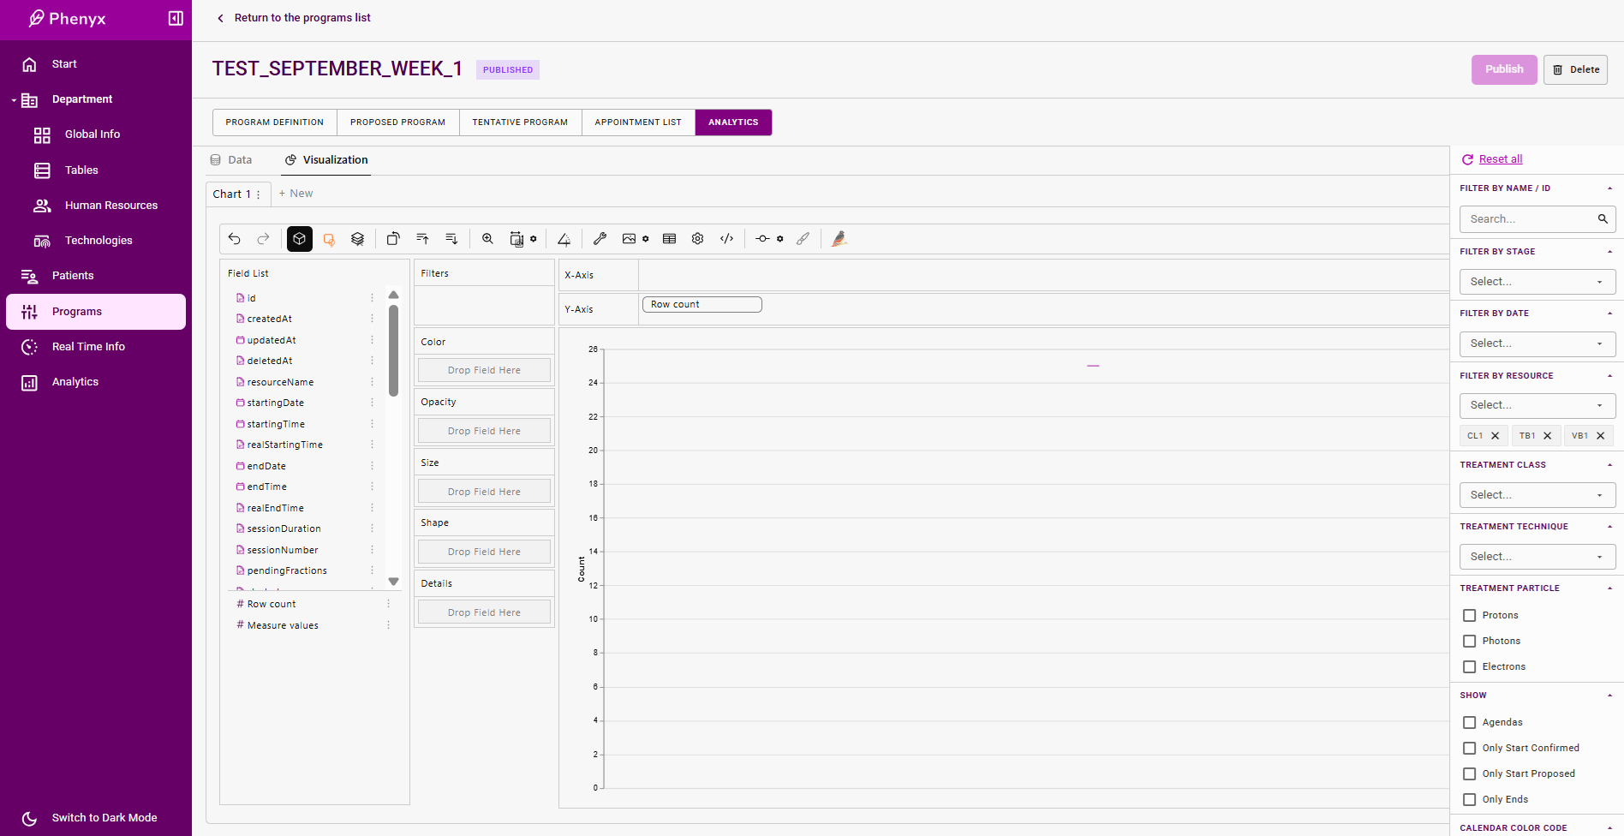This screenshot has height=836, width=1624.
Task: Click the undo arrow in chart toolbar
Action: click(235, 239)
